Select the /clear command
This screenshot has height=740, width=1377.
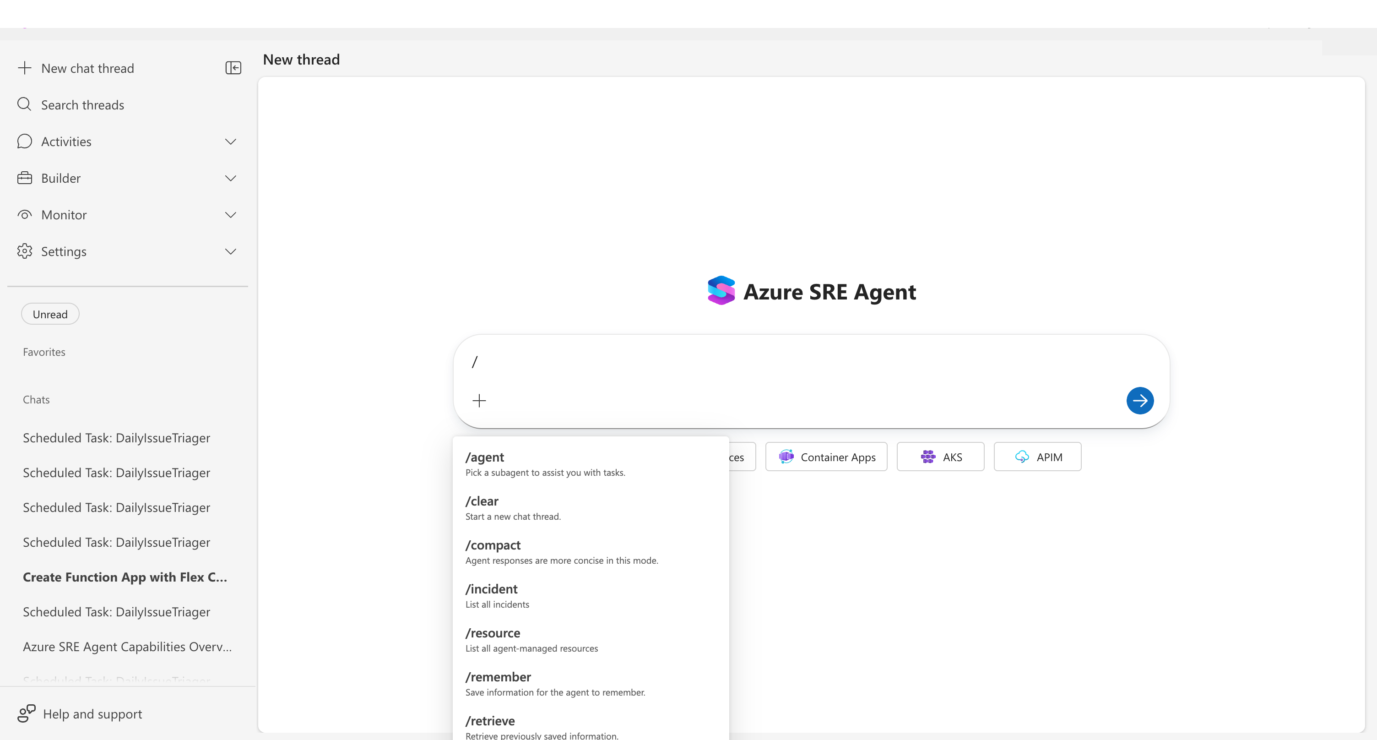coord(591,508)
